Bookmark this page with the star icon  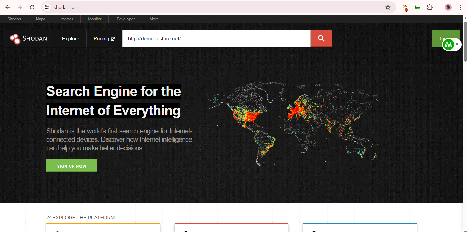tap(388, 7)
